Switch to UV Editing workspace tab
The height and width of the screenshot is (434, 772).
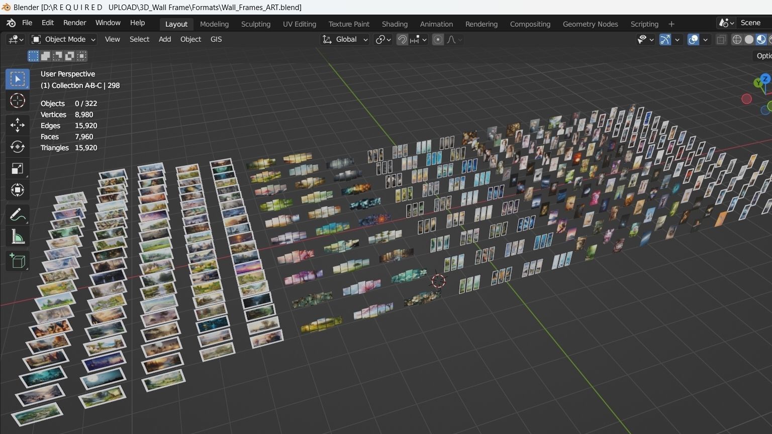point(300,24)
